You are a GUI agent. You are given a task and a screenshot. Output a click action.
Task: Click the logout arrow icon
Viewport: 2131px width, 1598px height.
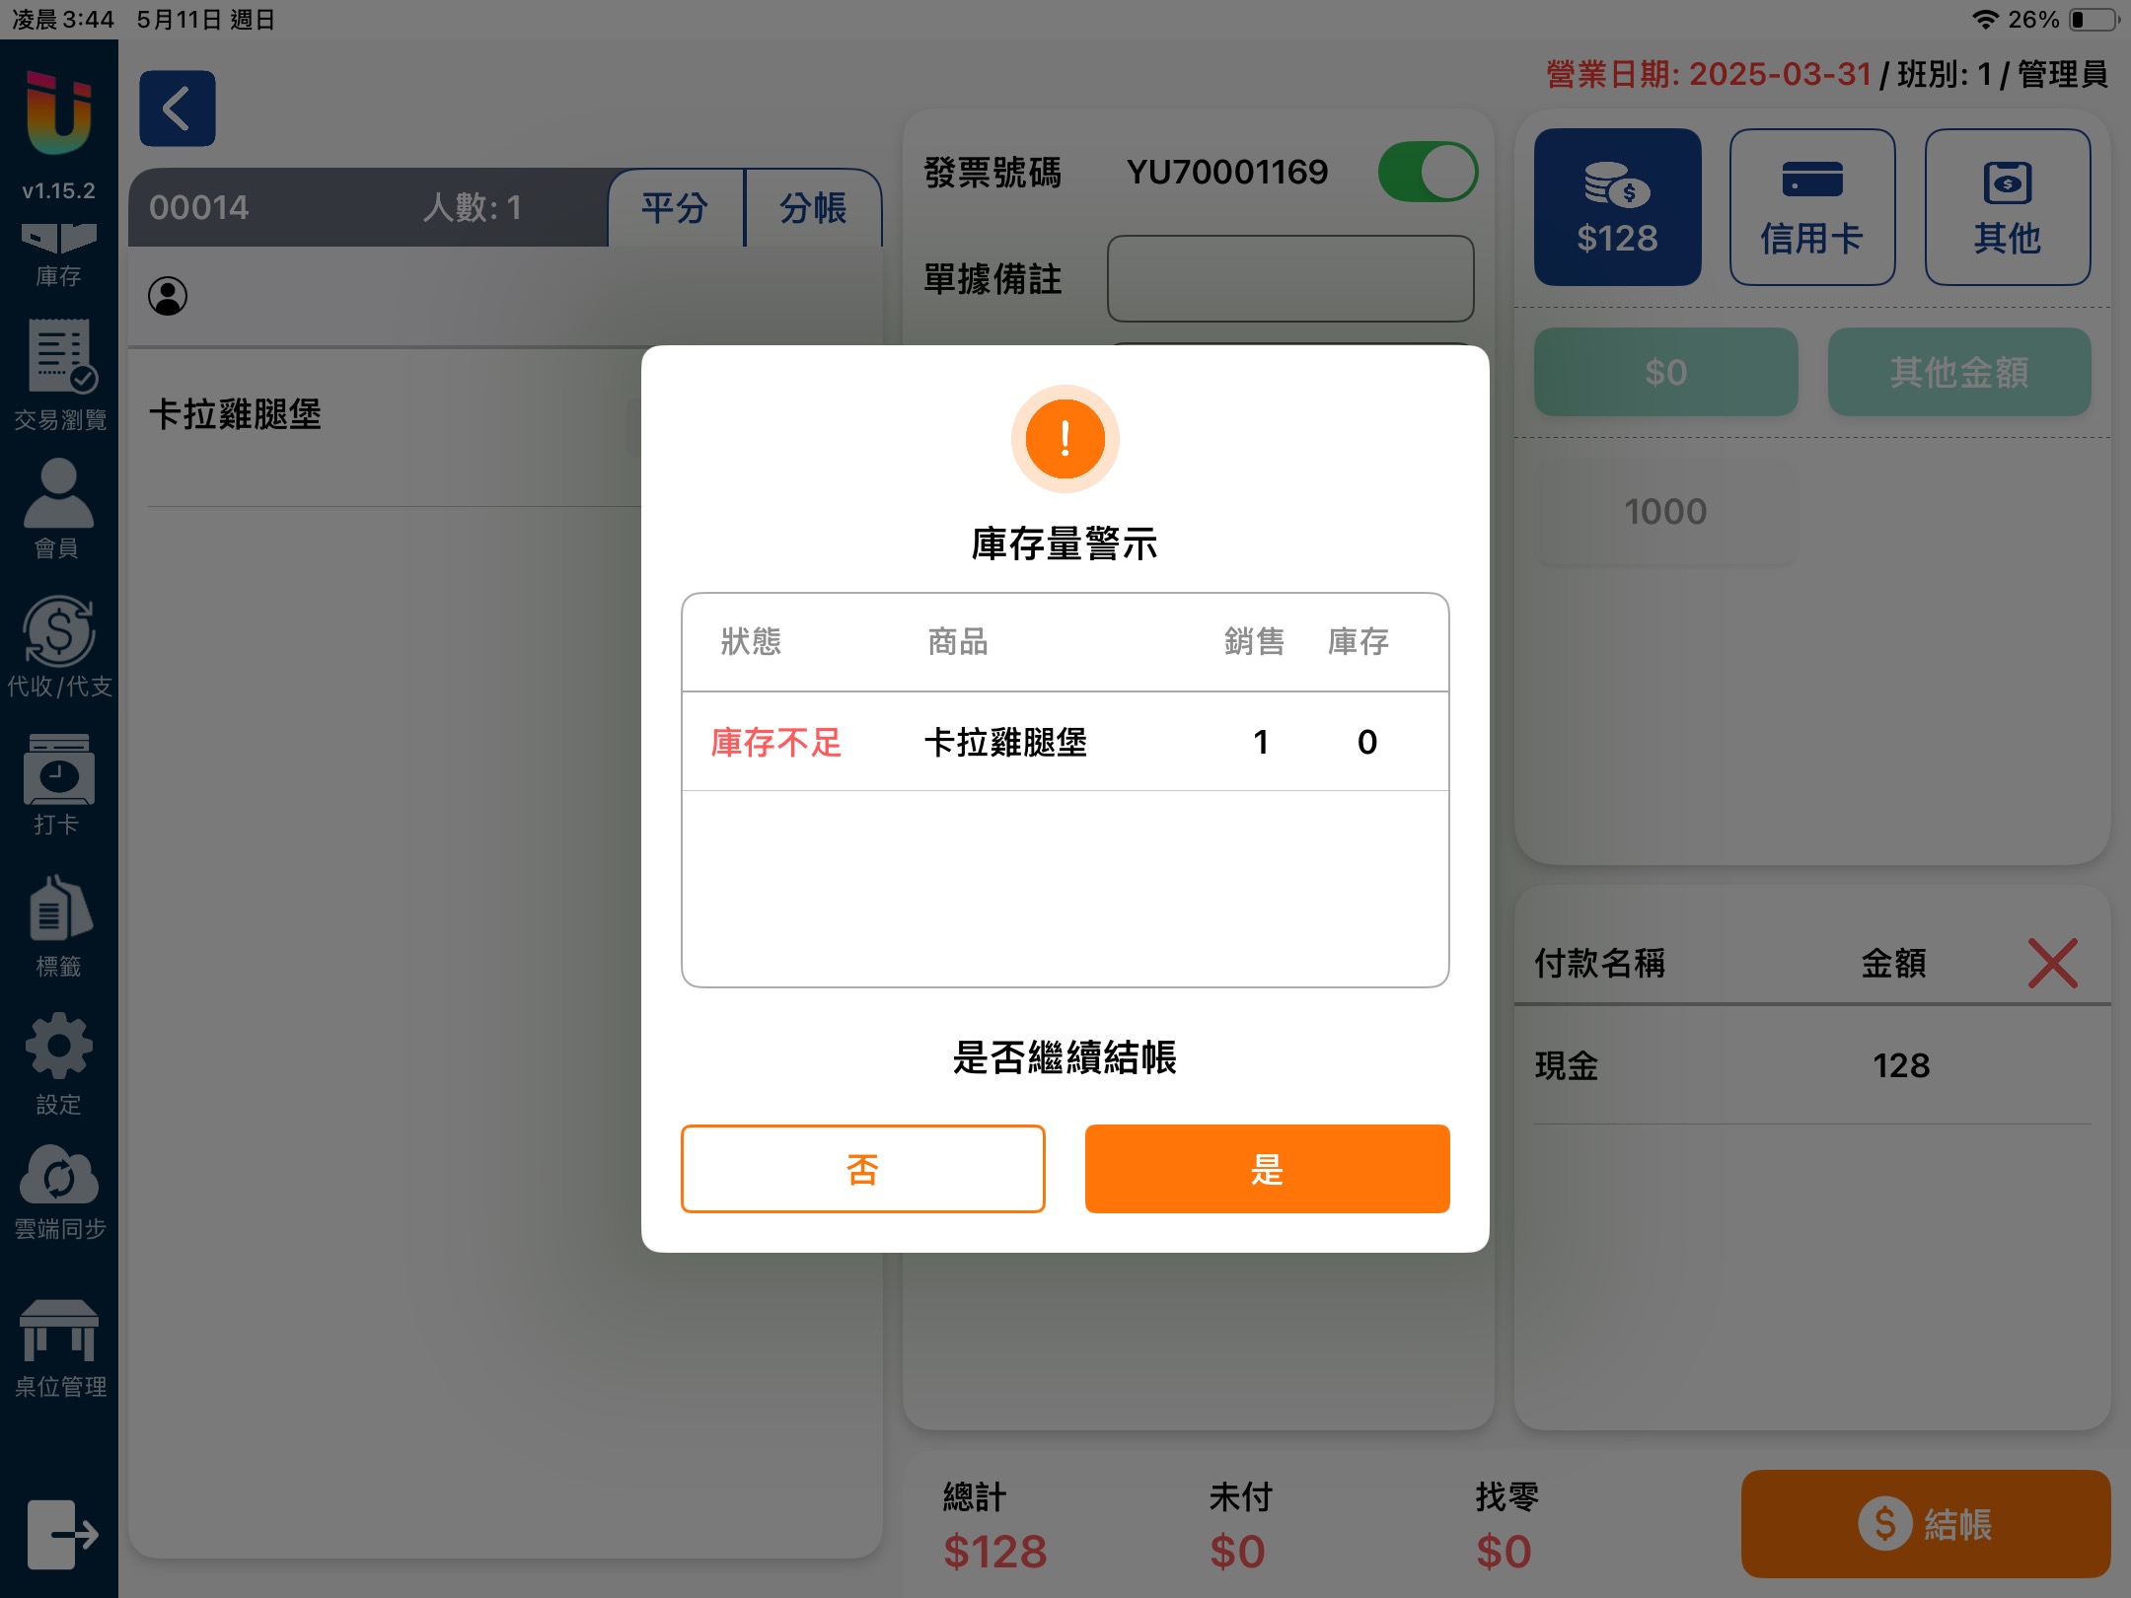pos(61,1534)
